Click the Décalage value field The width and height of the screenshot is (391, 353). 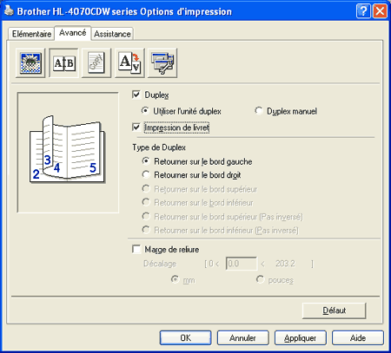pos(242,264)
